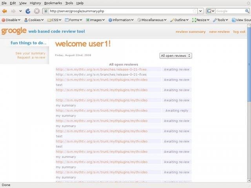The height and width of the screenshot is (188, 251).
Task: Open the Miscellaneous toolbar menu
Action: coord(152,20)
